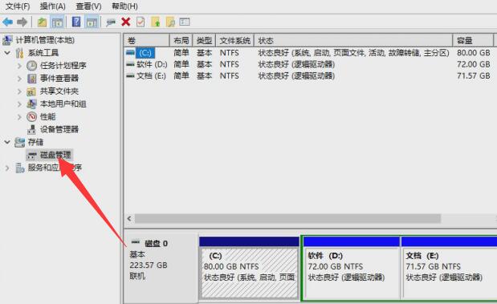
Task: Click the Properties check-mark page icon
Action: 141,22
